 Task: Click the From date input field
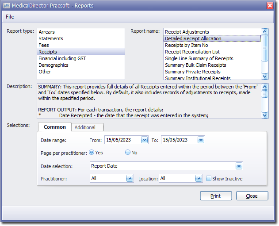(x=122, y=140)
